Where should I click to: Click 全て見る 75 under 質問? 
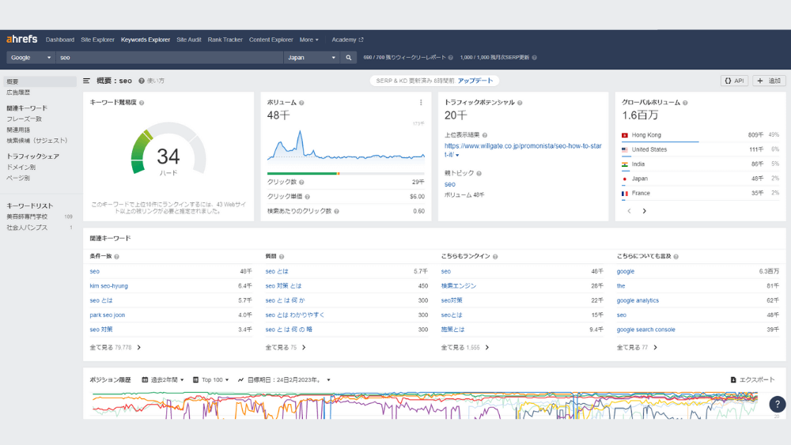(286, 348)
